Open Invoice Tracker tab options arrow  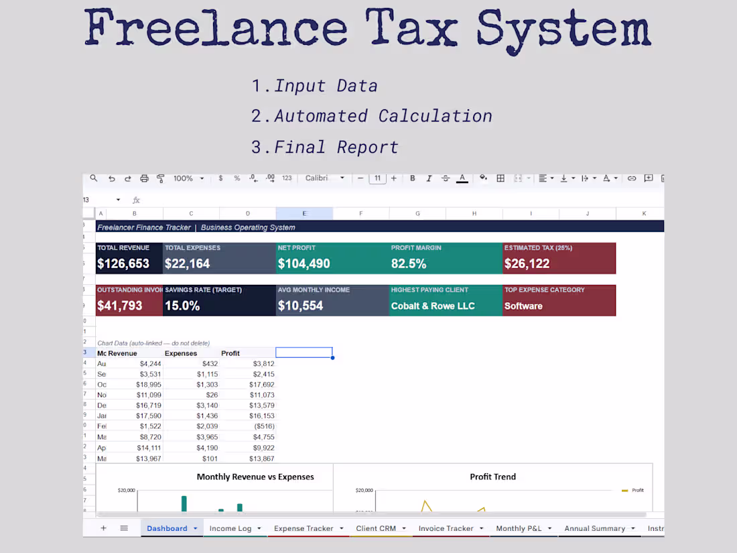[481, 529]
